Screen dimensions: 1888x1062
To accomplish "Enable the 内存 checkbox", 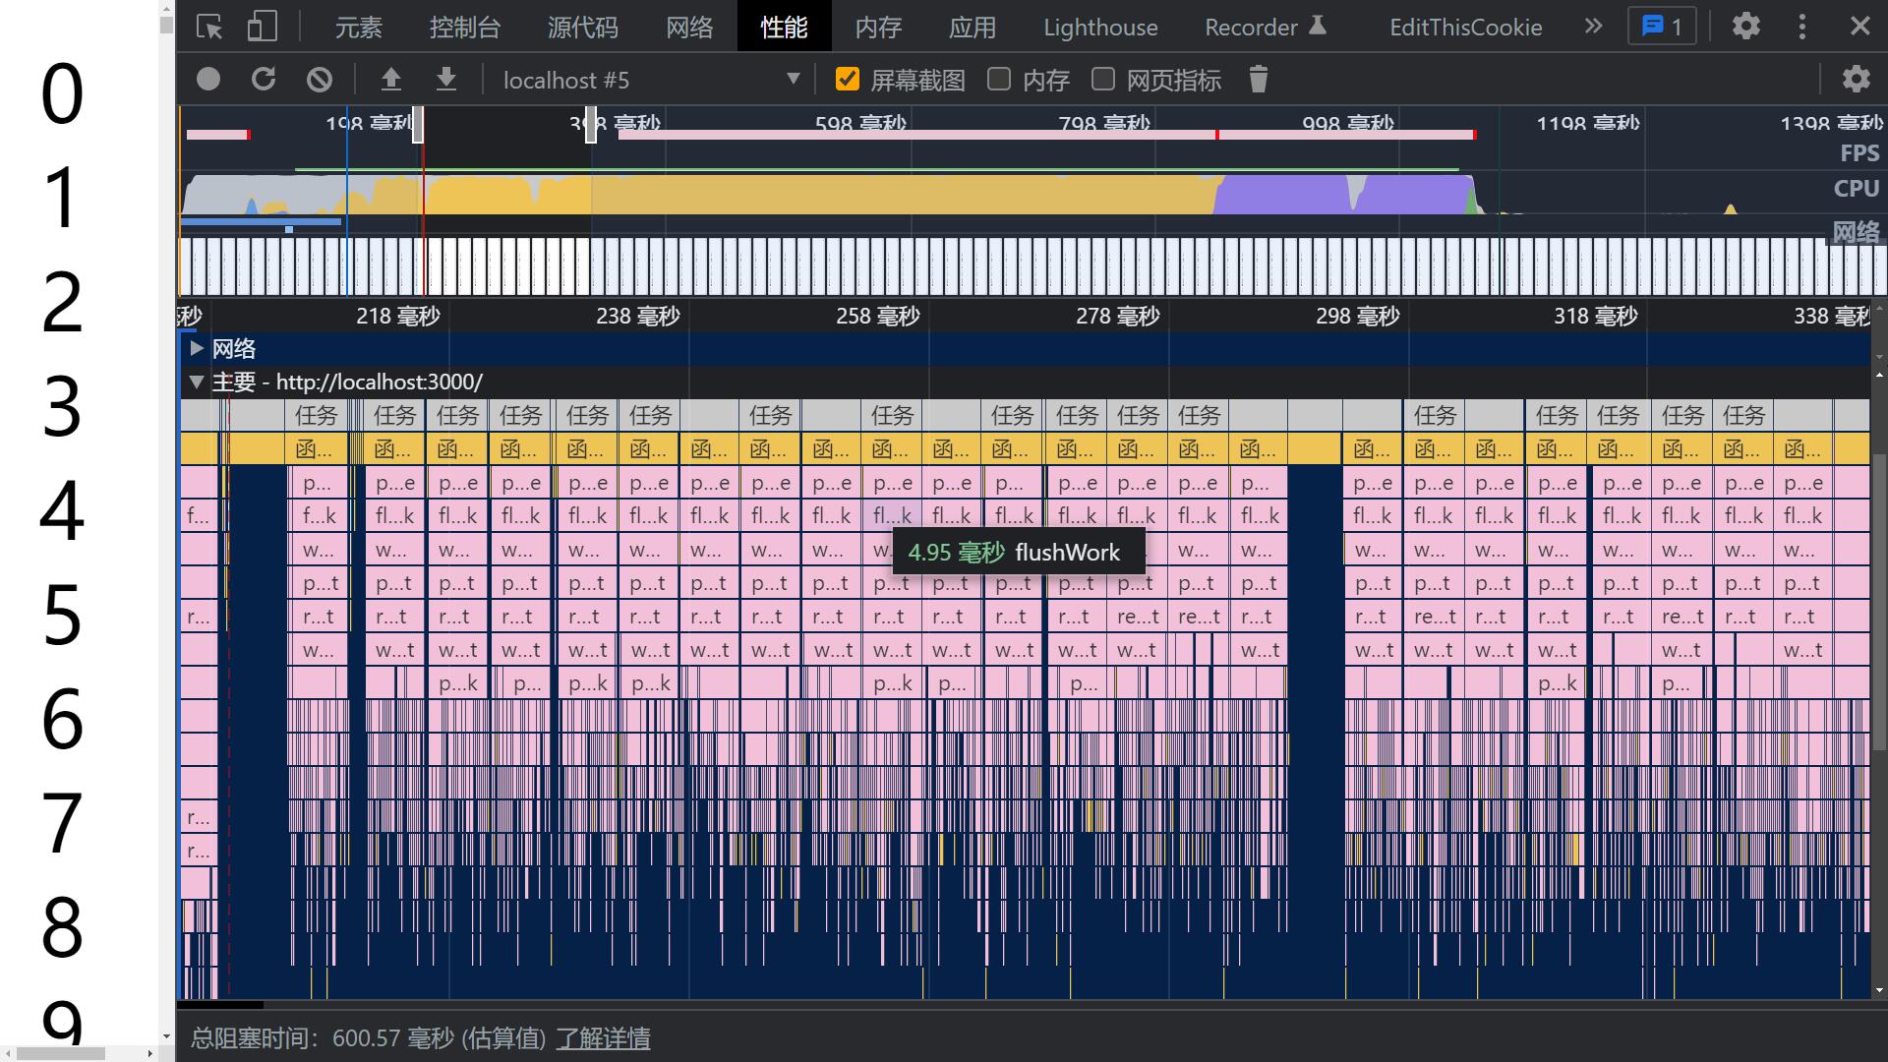I will click(999, 80).
